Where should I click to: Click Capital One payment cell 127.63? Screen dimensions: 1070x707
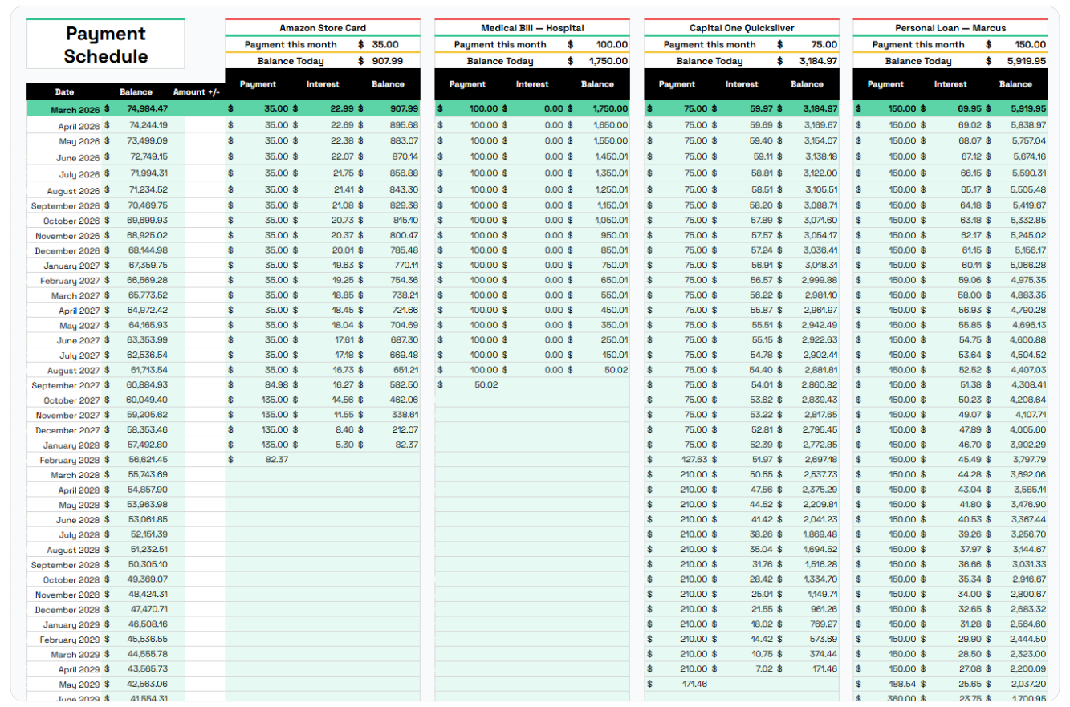tap(693, 459)
